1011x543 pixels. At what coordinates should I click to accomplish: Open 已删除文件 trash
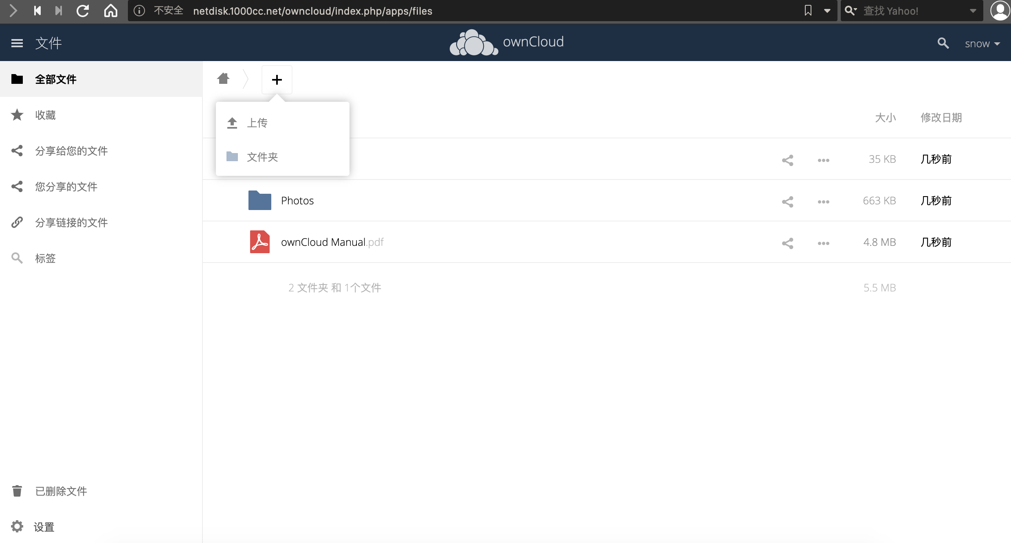pos(101,491)
